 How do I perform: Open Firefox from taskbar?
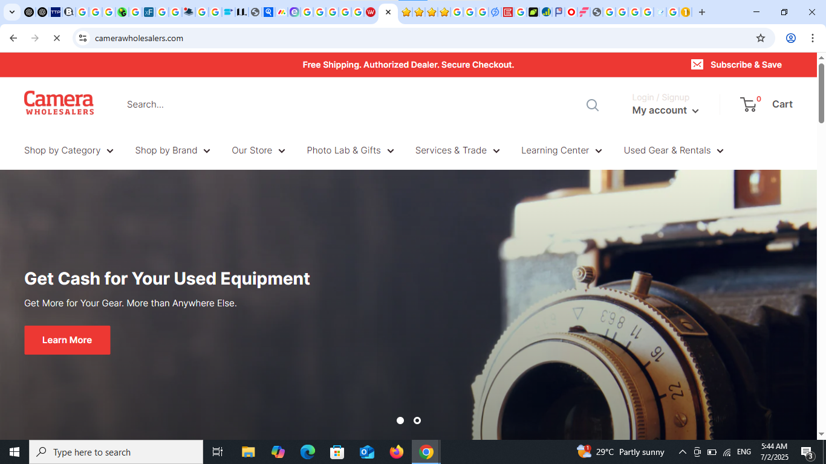(397, 452)
